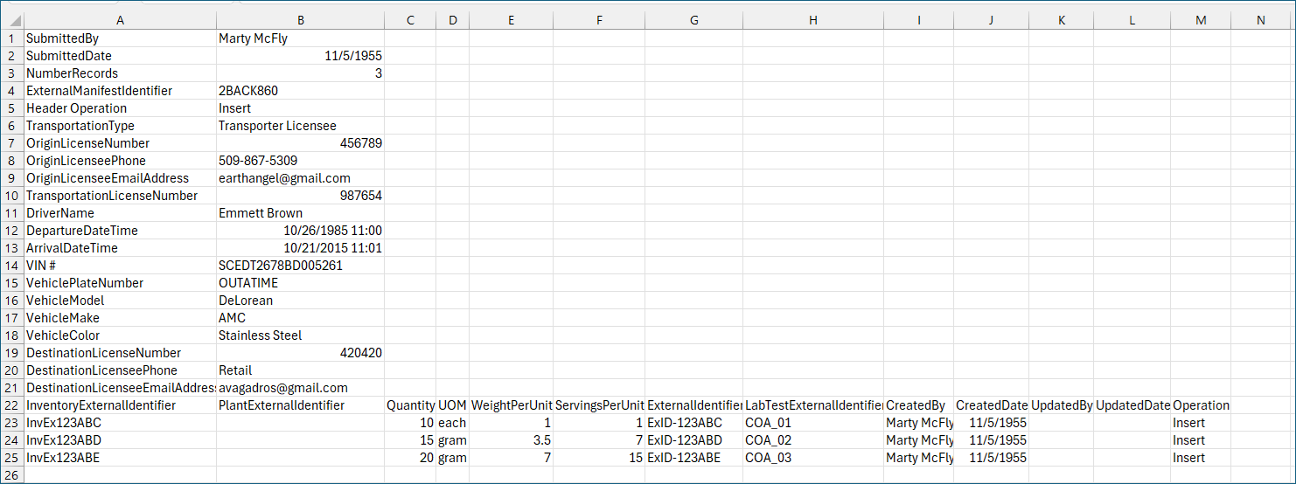The image size is (1296, 484).
Task: Select ArrivalDateTime value 10/21/2015 11:01
Action: [300, 248]
